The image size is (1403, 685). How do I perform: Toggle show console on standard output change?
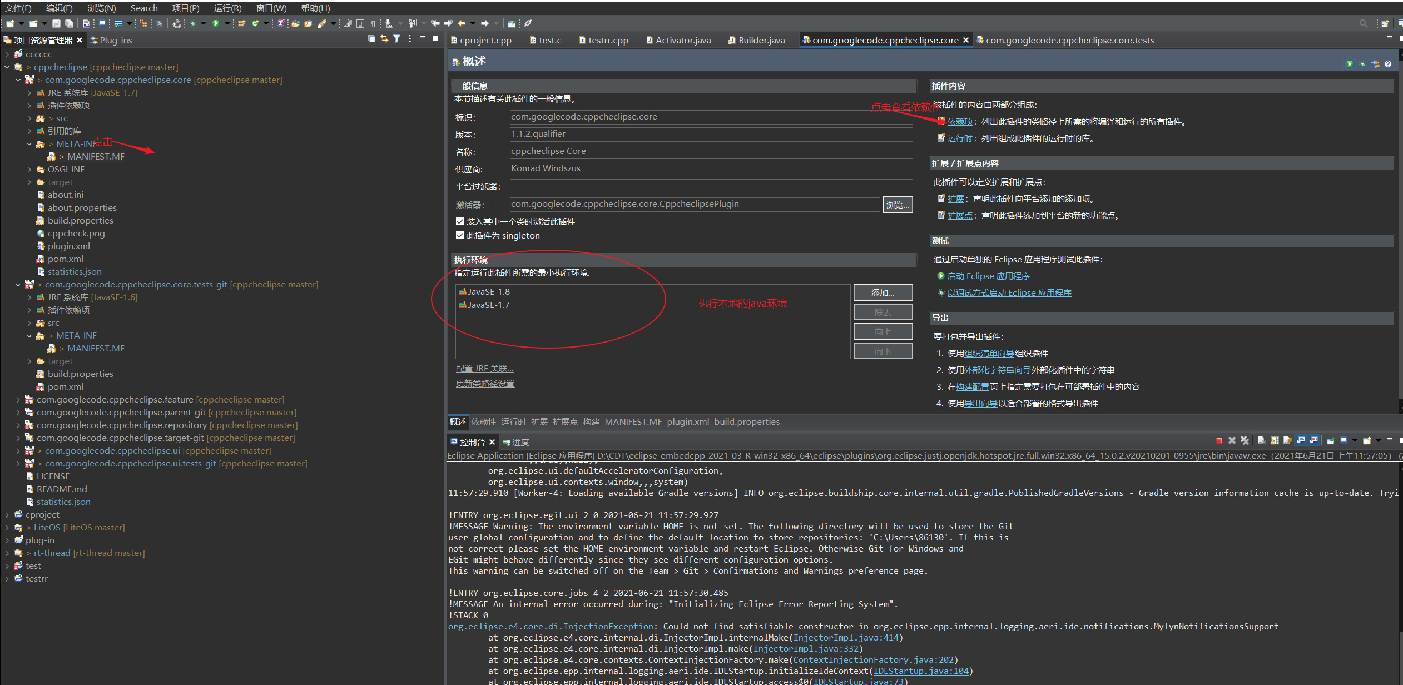click(1301, 441)
